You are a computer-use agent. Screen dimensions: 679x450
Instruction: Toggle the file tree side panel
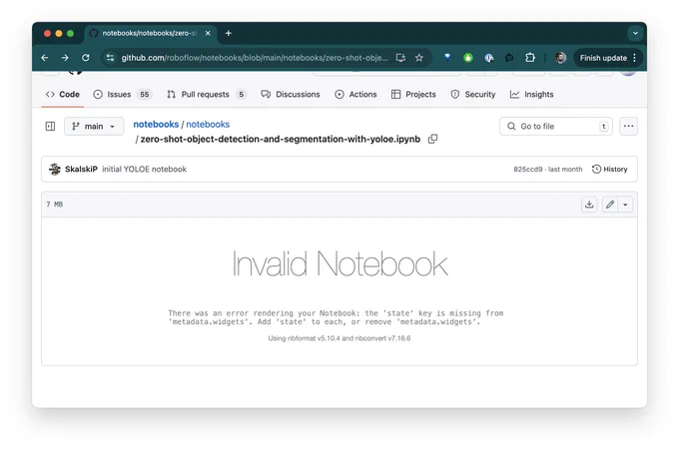pos(50,127)
